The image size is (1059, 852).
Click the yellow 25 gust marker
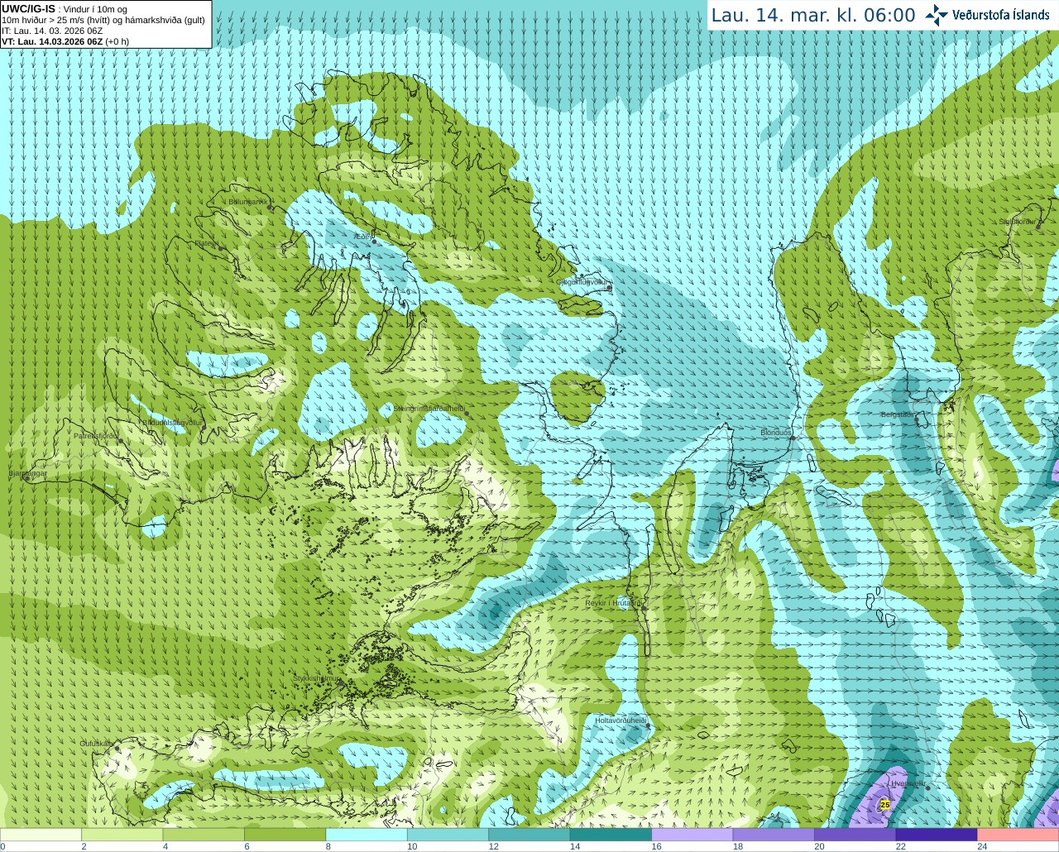tap(885, 804)
